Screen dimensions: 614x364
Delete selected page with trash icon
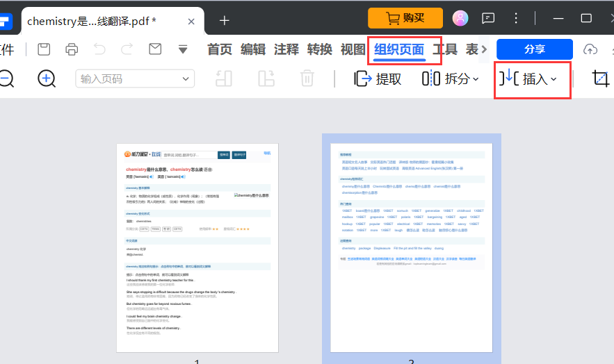(x=307, y=78)
